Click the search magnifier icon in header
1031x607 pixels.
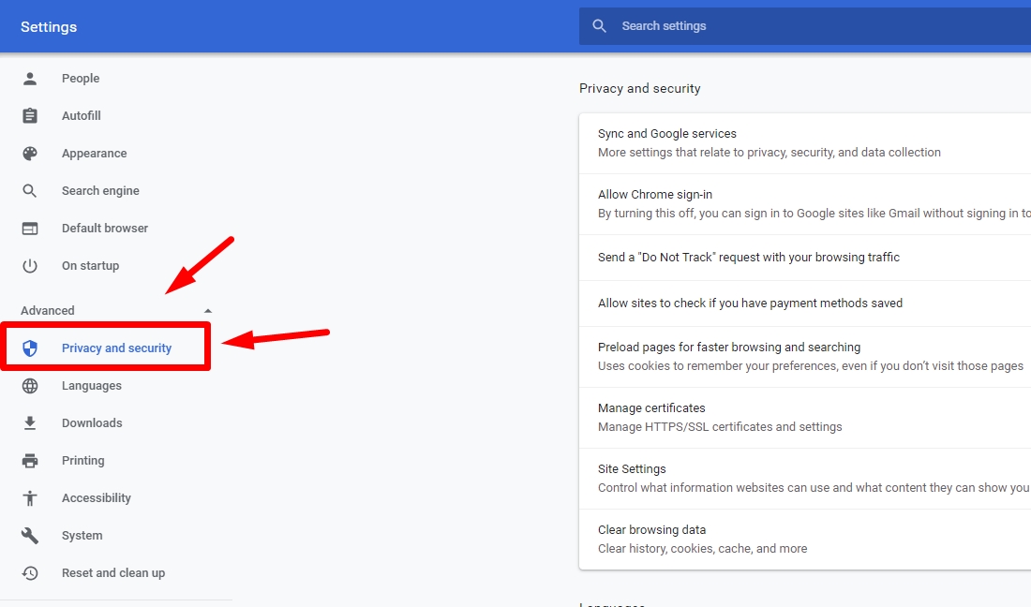(599, 26)
